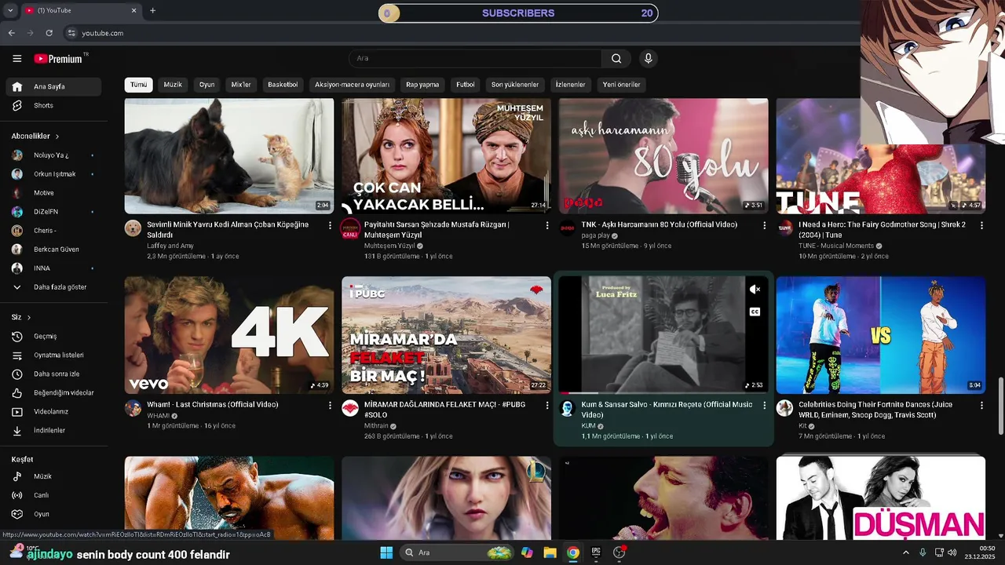
Task: Open more options for Wham! Last Christmas video
Action: [x=330, y=405]
